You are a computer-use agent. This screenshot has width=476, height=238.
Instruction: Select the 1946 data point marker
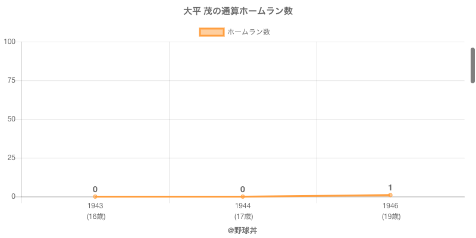click(390, 195)
